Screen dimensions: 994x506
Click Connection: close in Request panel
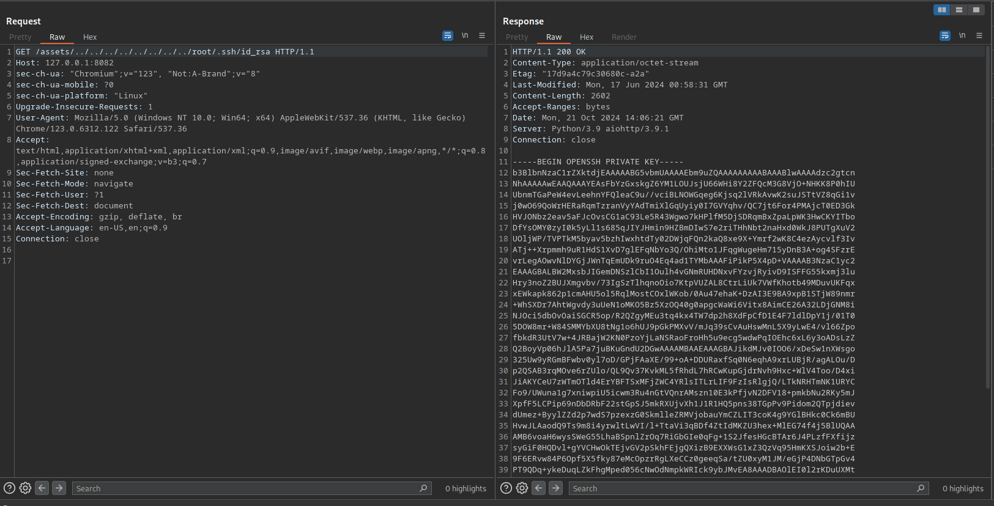pos(57,239)
